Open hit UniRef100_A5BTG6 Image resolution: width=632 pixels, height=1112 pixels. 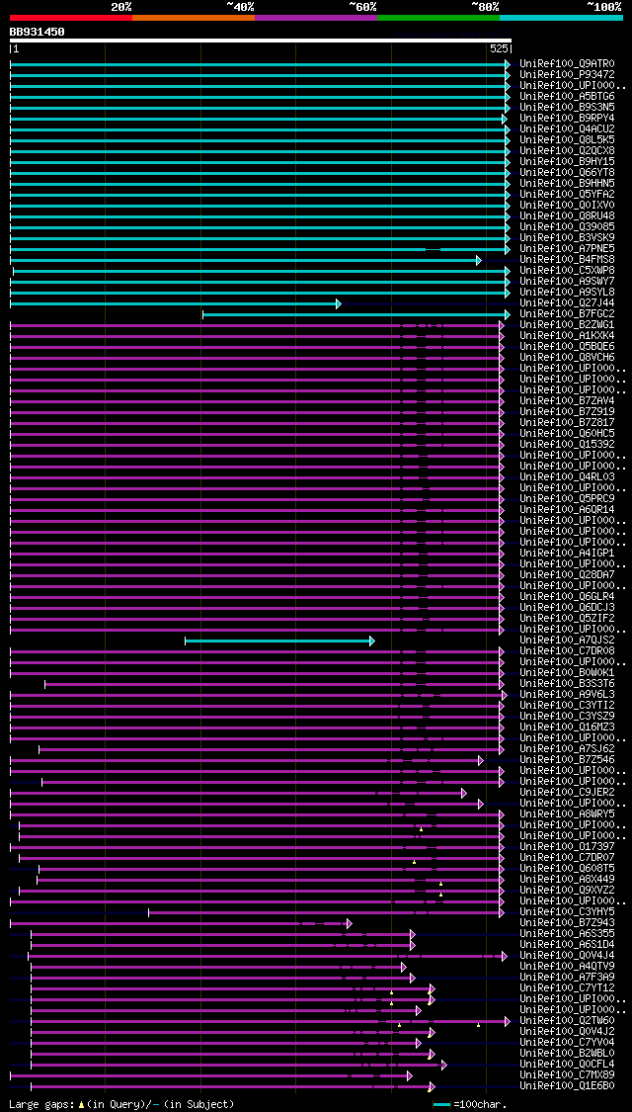(567, 97)
